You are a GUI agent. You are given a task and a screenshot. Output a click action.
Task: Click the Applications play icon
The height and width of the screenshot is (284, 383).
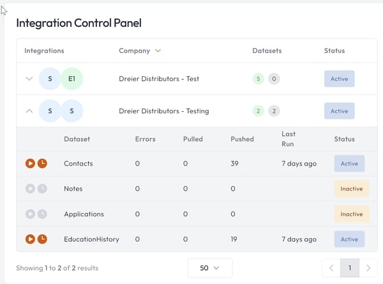[30, 214]
